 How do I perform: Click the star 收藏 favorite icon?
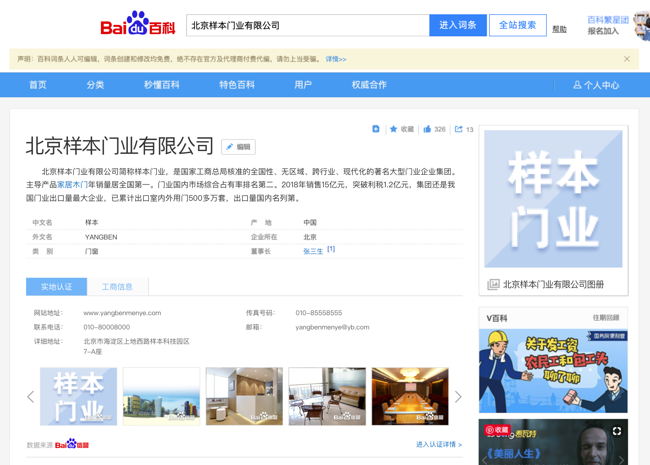pyautogui.click(x=393, y=129)
